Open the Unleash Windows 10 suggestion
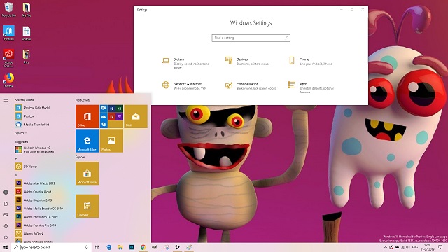 click(x=34, y=150)
